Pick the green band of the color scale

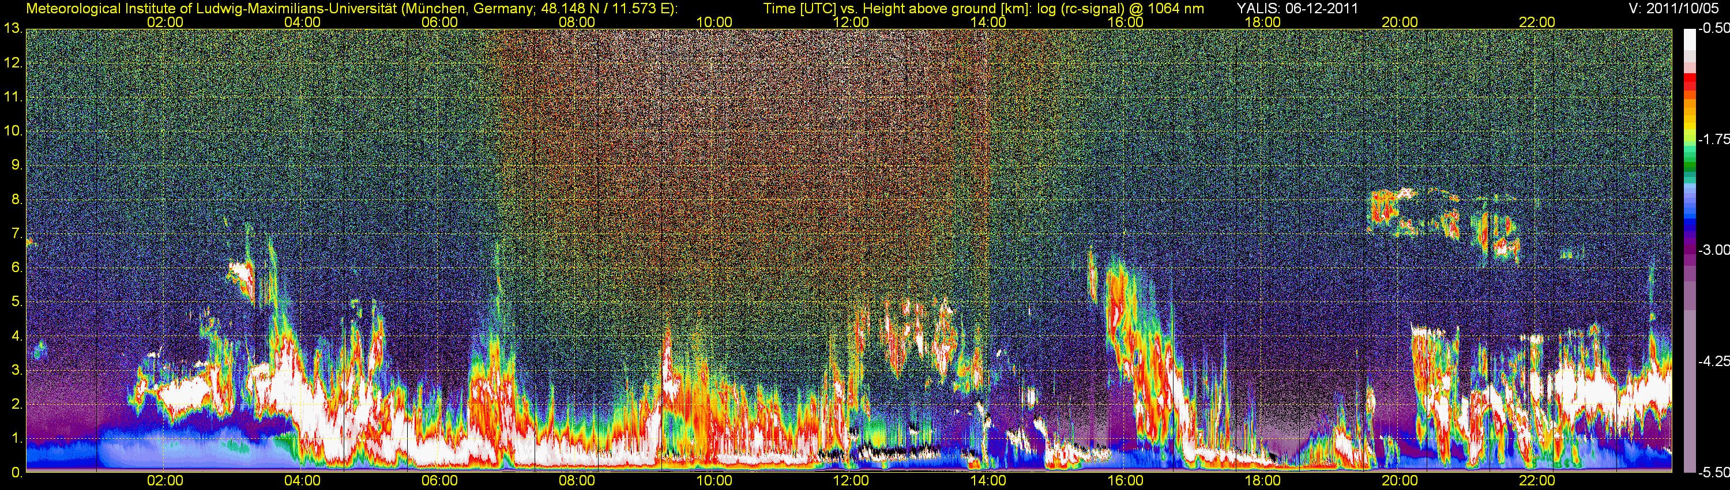pos(1689,163)
